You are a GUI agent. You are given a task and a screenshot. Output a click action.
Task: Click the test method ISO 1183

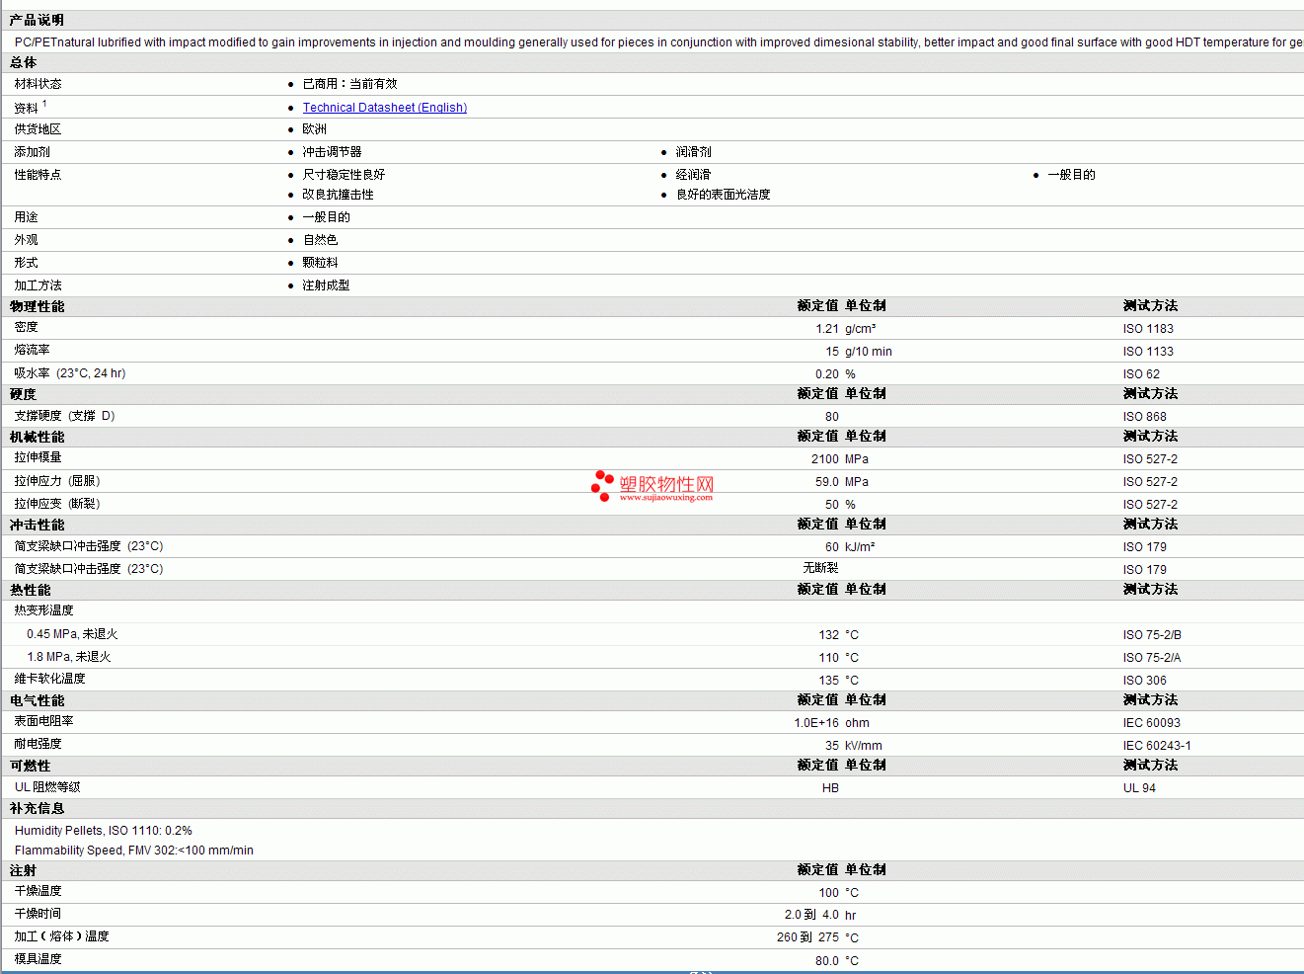(x=1148, y=329)
